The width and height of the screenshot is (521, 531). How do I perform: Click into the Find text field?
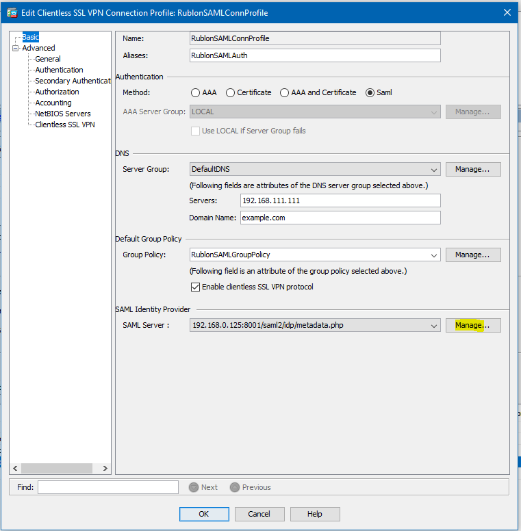pyautogui.click(x=108, y=487)
